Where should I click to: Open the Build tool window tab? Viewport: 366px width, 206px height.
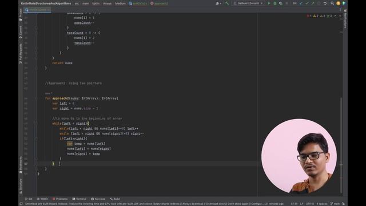point(115,199)
